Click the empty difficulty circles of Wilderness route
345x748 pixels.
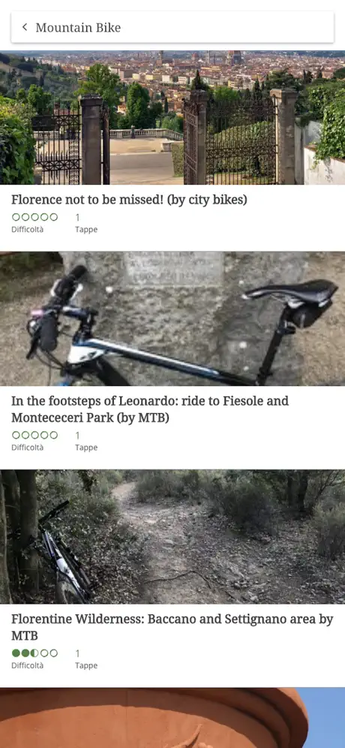point(49,653)
